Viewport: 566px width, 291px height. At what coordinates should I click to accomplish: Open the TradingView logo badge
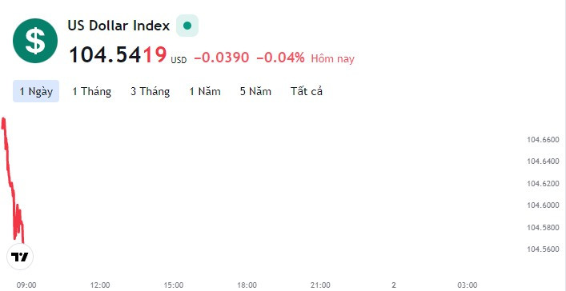pos(20,257)
